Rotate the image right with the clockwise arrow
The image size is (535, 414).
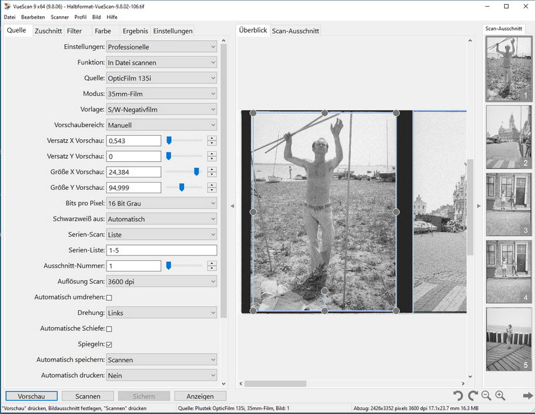coord(472,396)
